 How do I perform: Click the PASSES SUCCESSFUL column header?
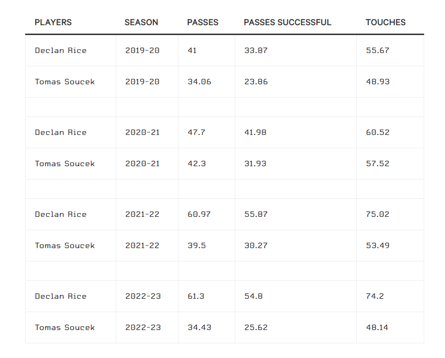click(x=287, y=22)
